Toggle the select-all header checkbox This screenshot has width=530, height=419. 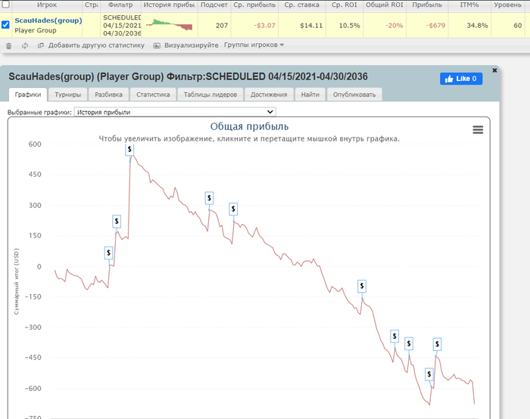(6, 4)
